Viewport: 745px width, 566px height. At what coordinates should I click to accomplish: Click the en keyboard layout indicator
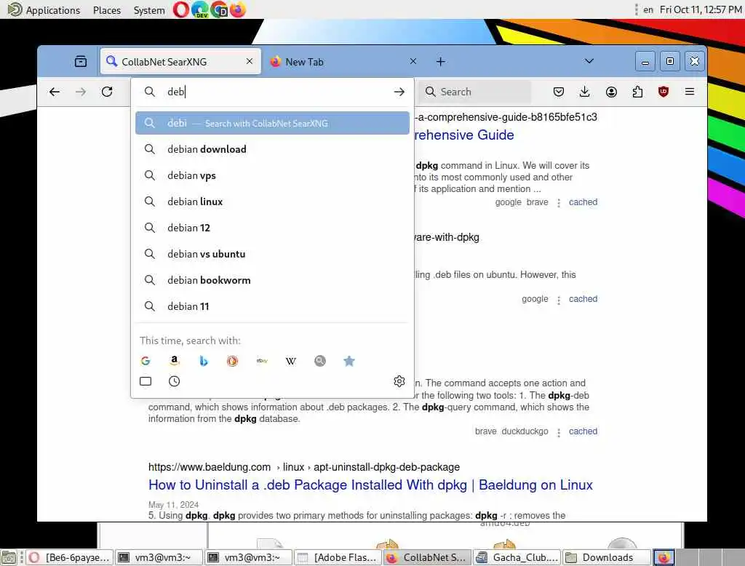pos(648,9)
